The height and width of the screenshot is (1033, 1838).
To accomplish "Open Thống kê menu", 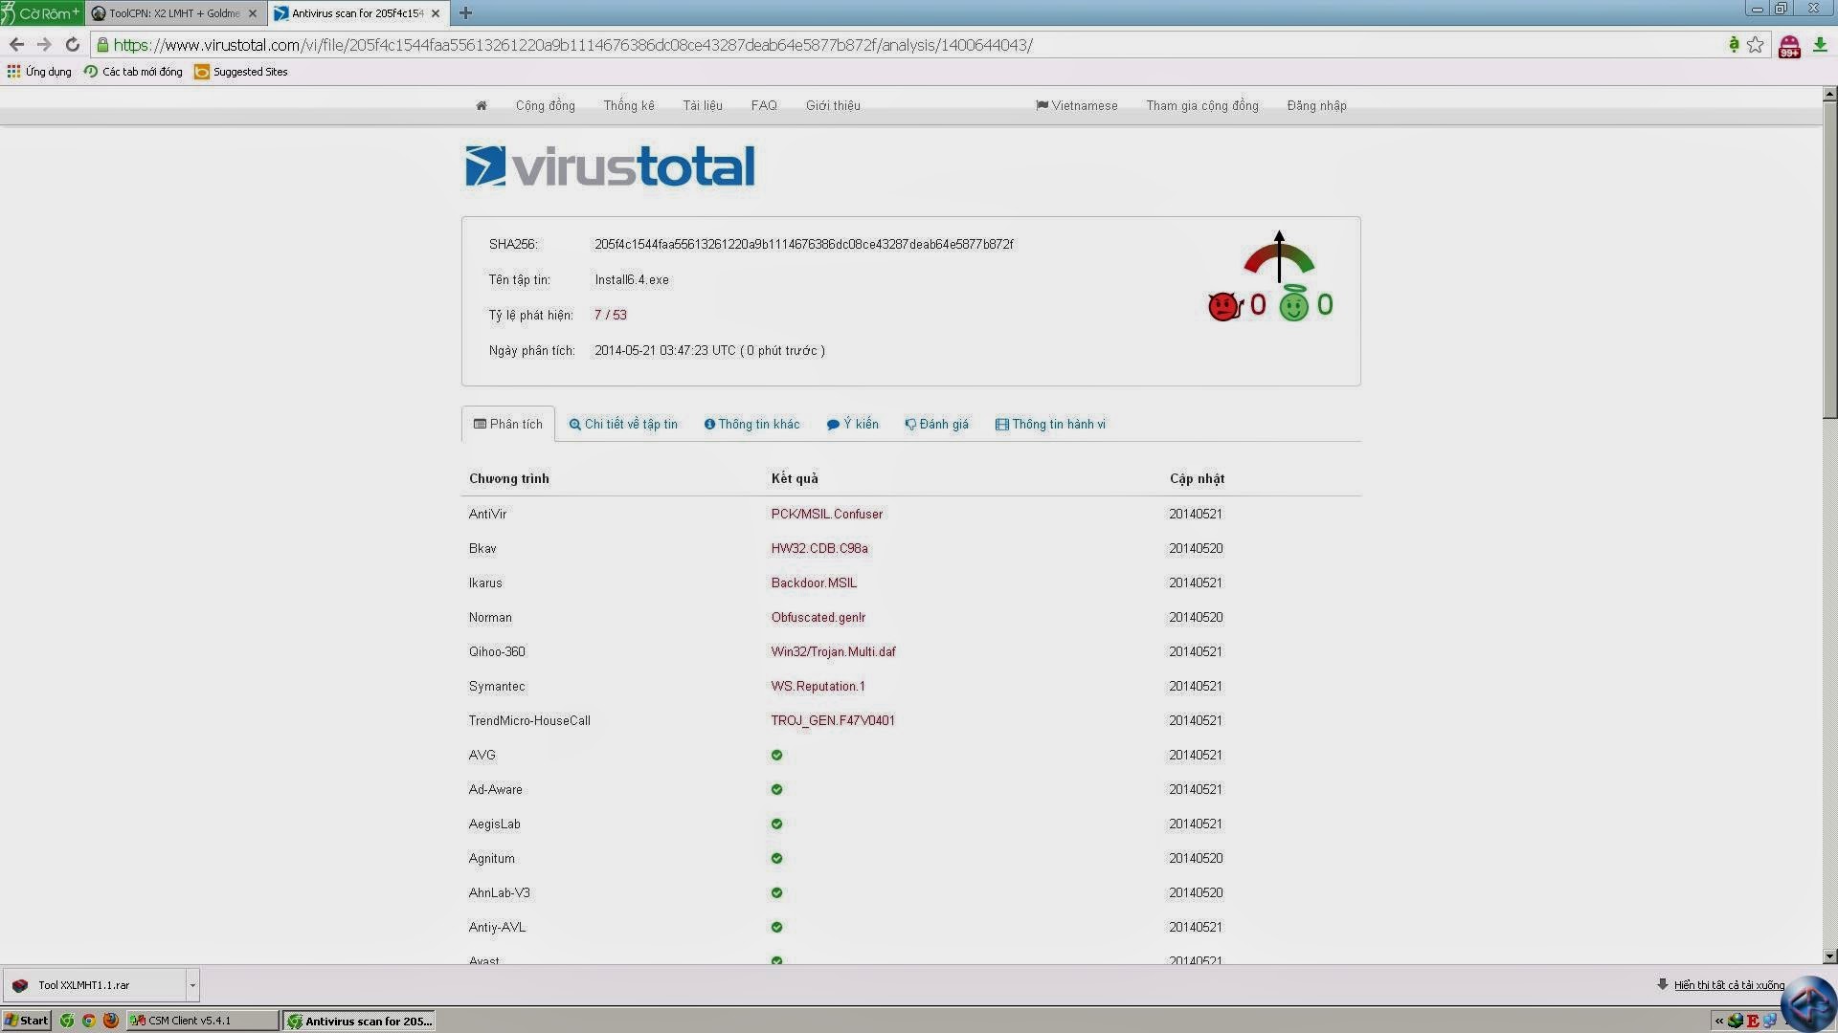I will 629,106.
